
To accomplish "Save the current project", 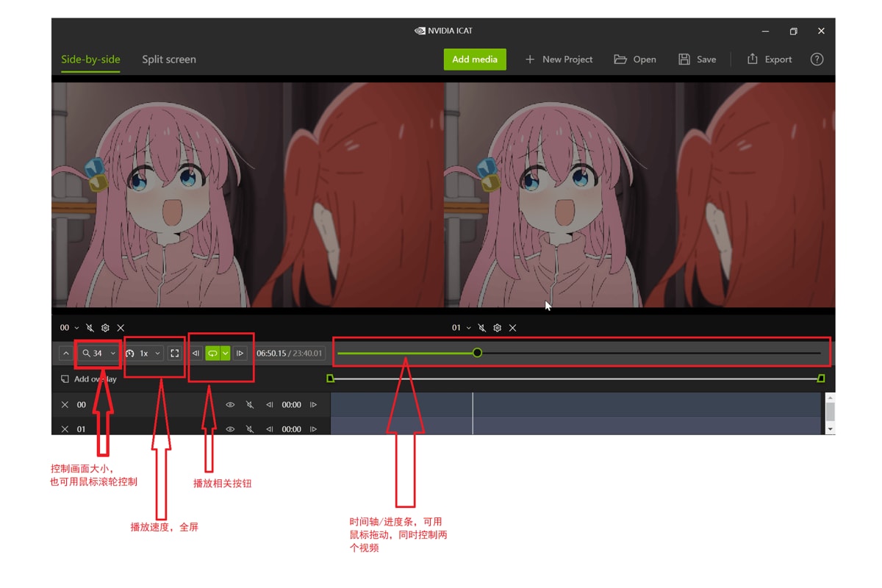I will click(x=697, y=60).
